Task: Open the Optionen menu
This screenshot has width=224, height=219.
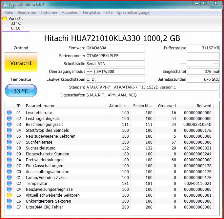Action: [49, 12]
